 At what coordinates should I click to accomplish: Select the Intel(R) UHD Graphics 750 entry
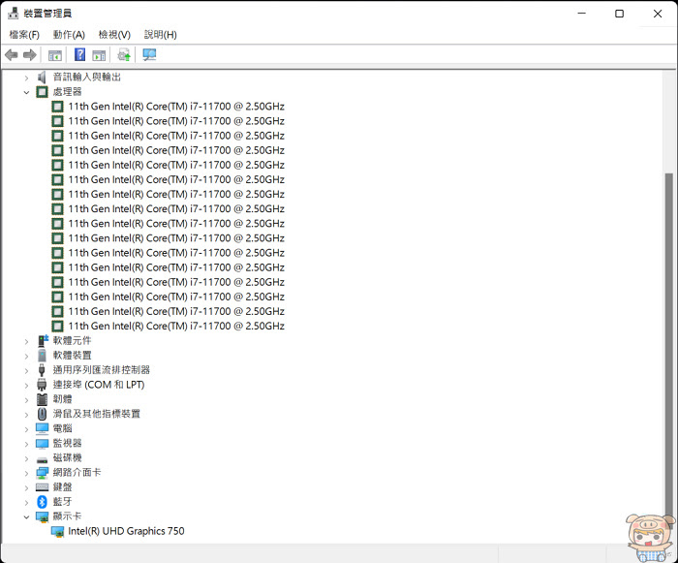(x=126, y=531)
